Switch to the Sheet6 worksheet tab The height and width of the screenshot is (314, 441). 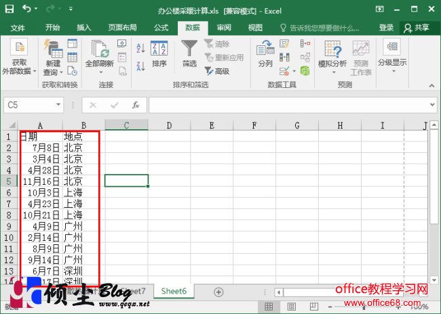point(174,291)
